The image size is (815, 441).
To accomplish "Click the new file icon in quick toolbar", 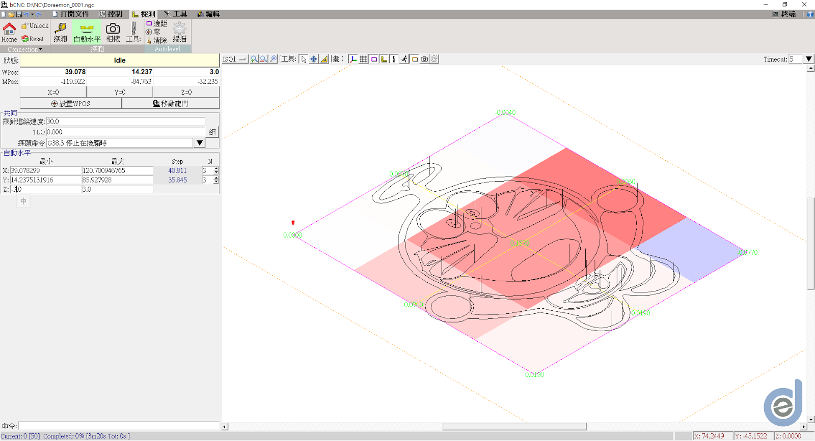I will click(4, 14).
